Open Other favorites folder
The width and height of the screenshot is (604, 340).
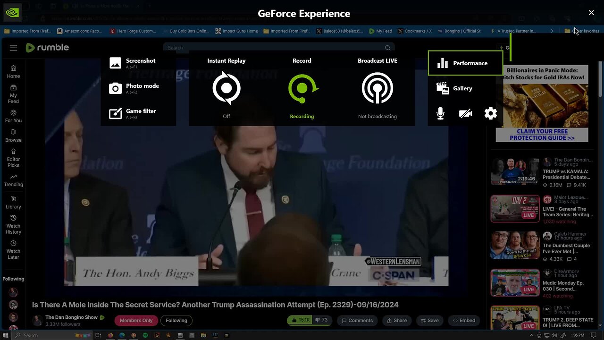coord(582,31)
